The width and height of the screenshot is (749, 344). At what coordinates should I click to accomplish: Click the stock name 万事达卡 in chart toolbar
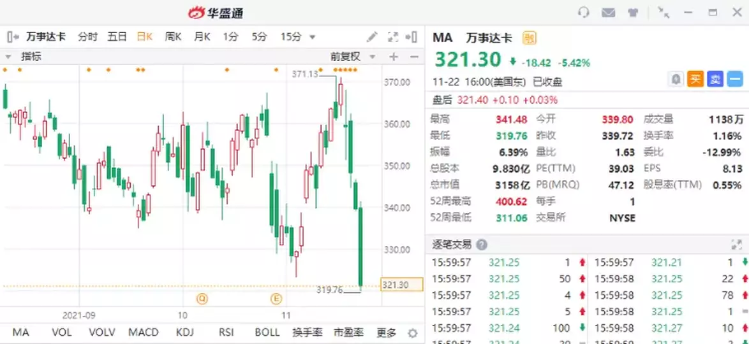click(46, 37)
